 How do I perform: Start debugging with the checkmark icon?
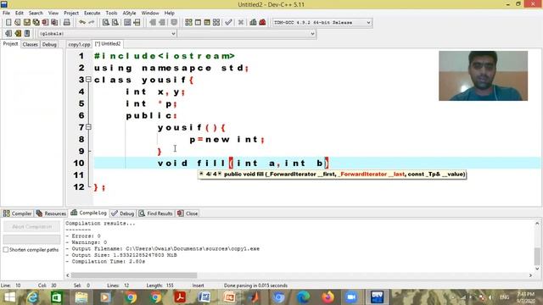(x=228, y=23)
